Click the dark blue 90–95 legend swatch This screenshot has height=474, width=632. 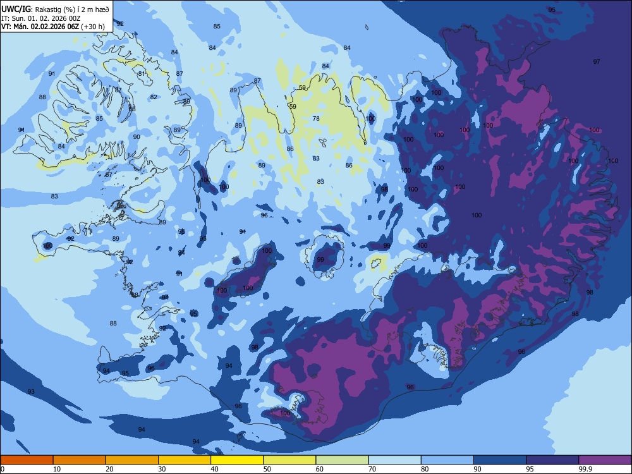[x=500, y=460]
